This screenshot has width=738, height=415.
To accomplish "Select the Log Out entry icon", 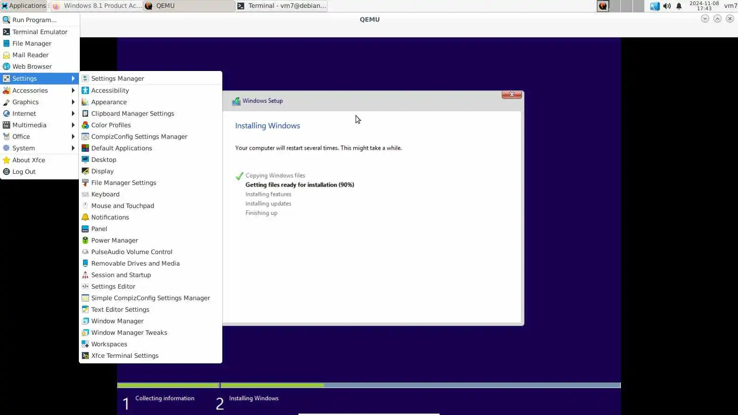I will click(x=6, y=172).
